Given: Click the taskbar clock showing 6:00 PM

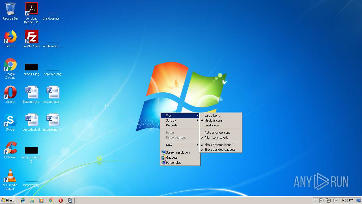Looking at the screenshot, I should coord(347,200).
